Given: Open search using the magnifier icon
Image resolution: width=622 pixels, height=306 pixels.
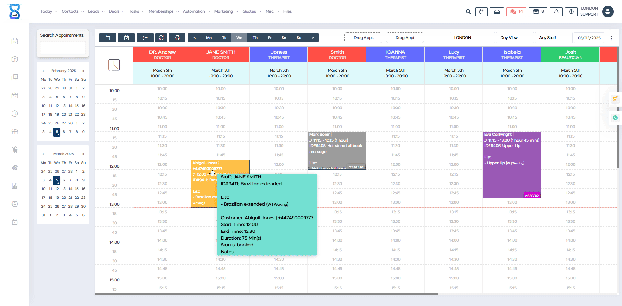Looking at the screenshot, I should click(468, 12).
